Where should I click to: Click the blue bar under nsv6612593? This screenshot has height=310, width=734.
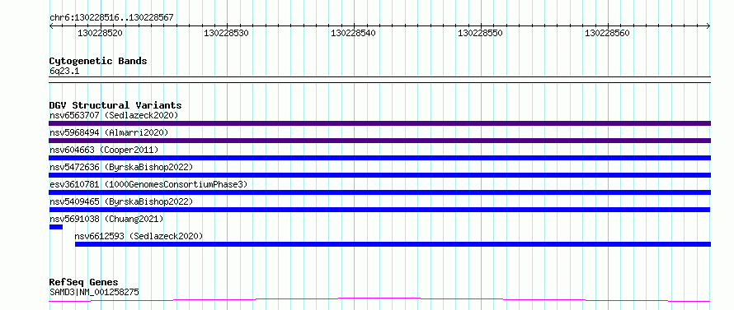point(393,244)
